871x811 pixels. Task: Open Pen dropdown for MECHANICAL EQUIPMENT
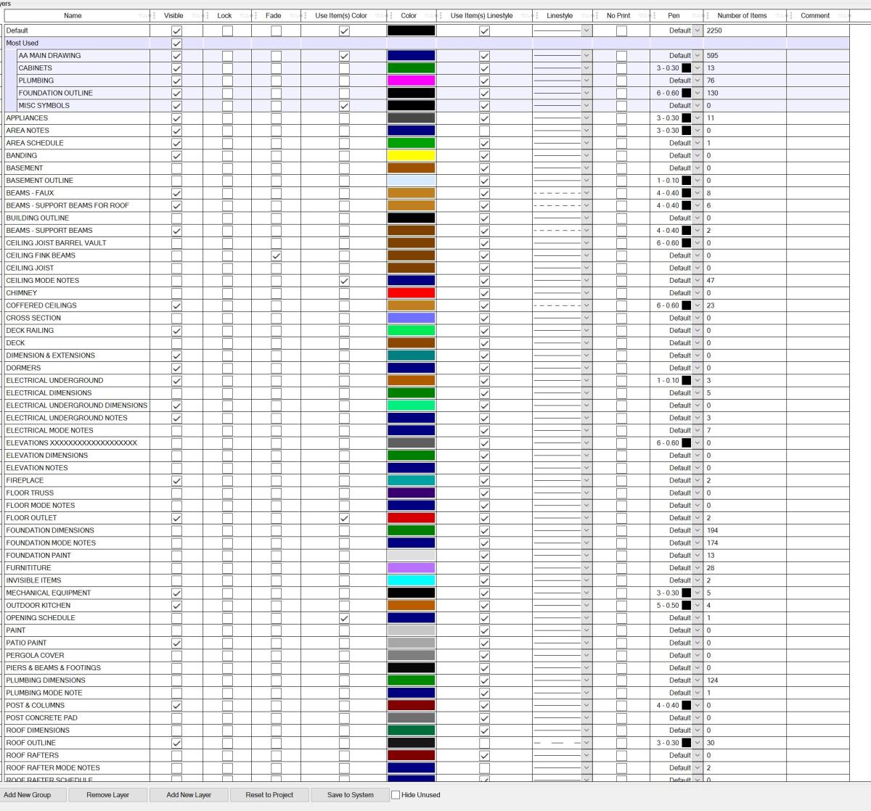pos(698,593)
